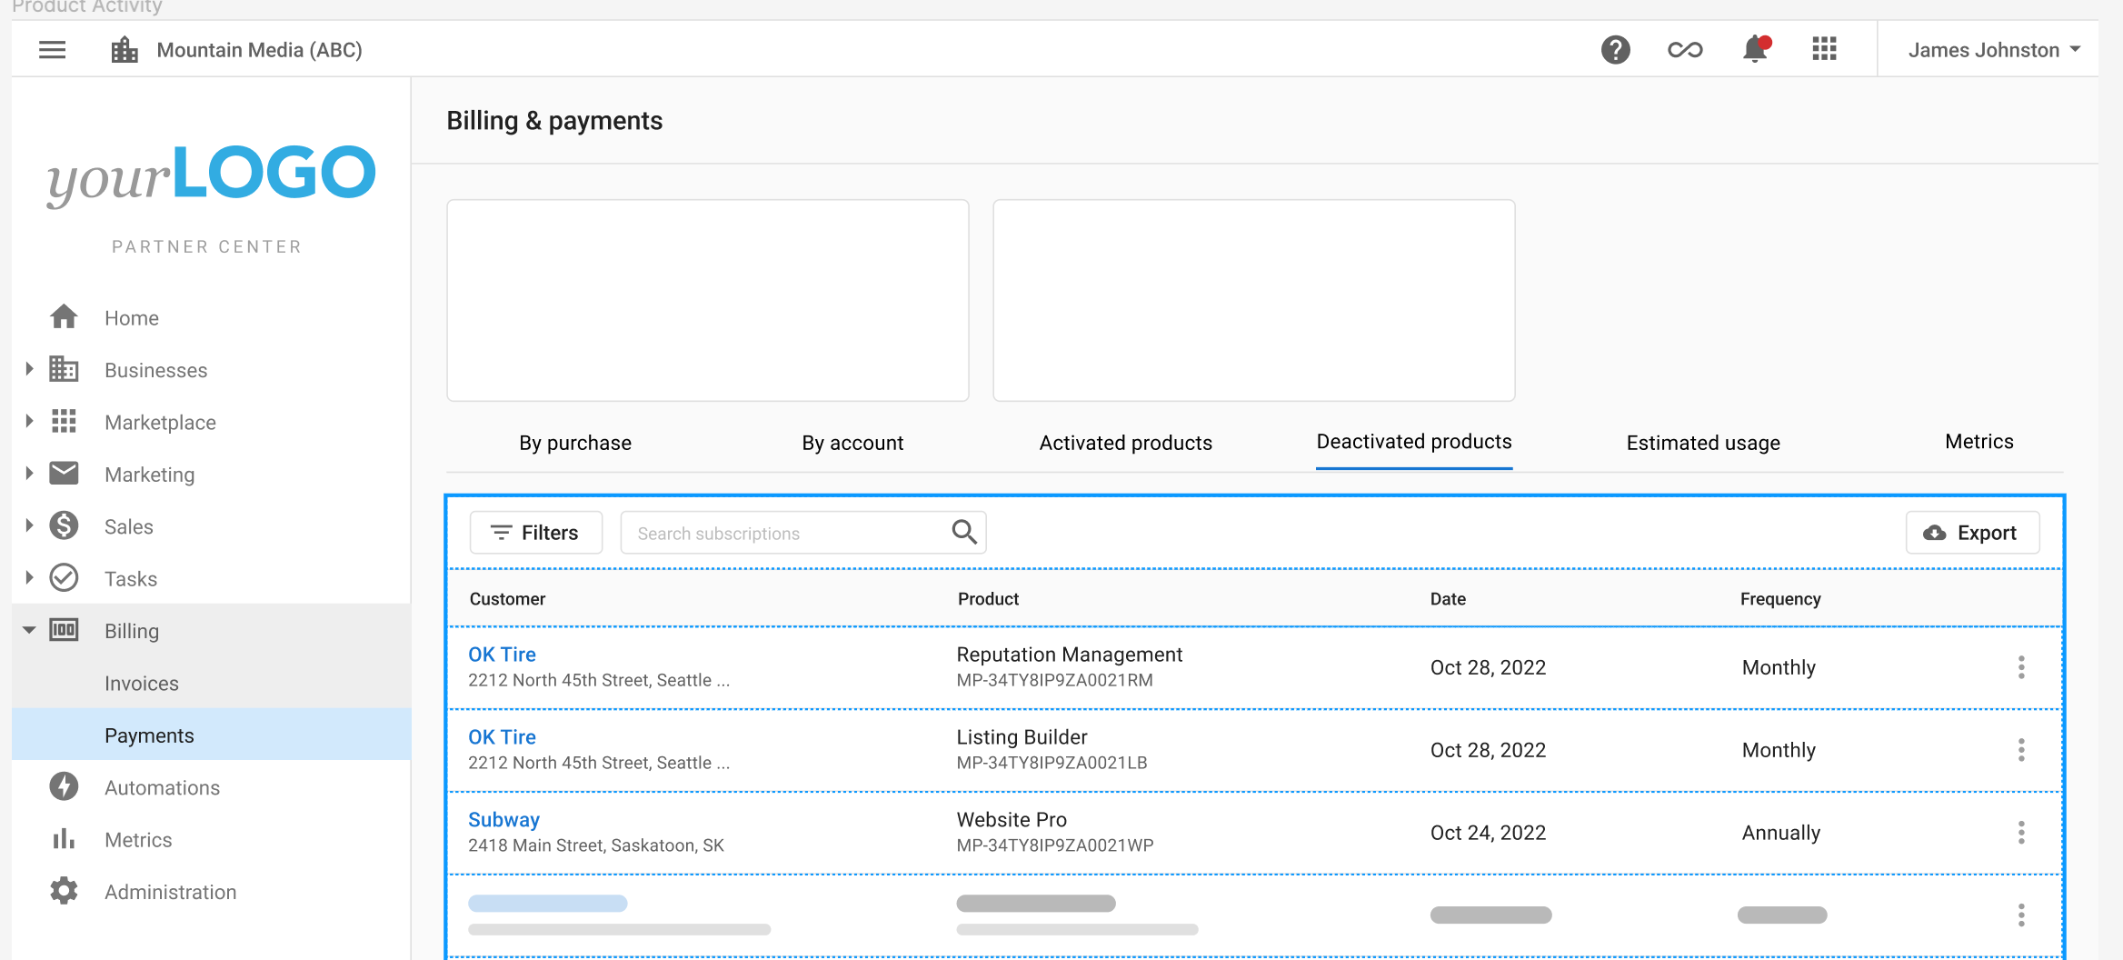The height and width of the screenshot is (960, 2123).
Task: Open more options for Website Pro row
Action: pyautogui.click(x=2021, y=833)
